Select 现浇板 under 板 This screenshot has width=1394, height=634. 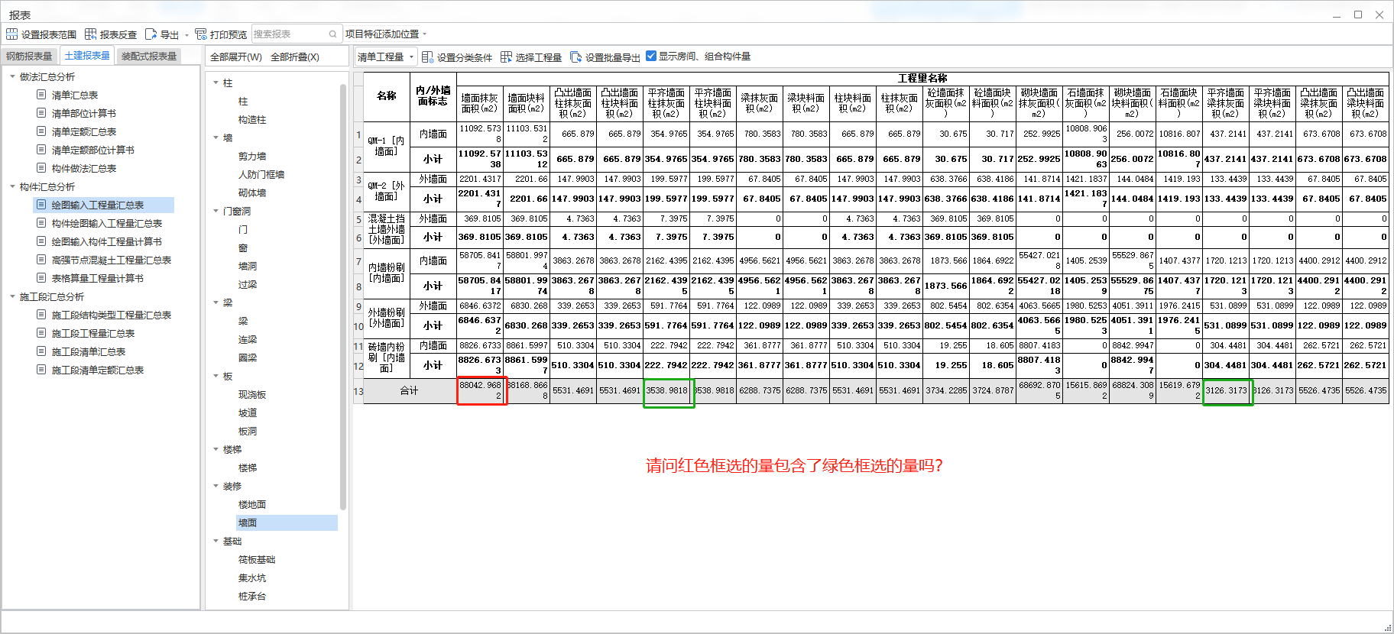click(x=252, y=394)
